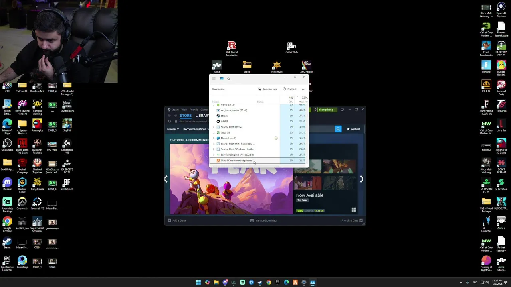Open the Windows Start button
This screenshot has height=287, width=511.
[198, 282]
